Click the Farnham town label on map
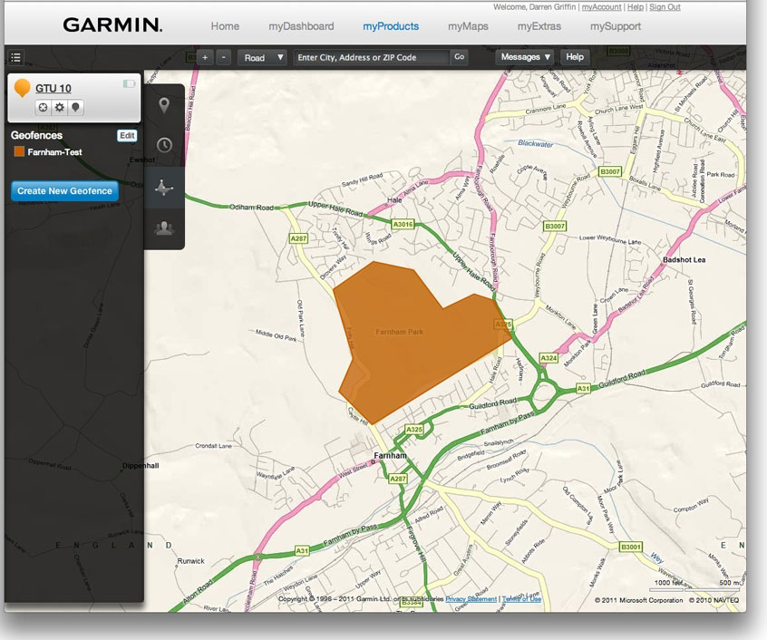This screenshot has height=640, width=767. point(390,456)
